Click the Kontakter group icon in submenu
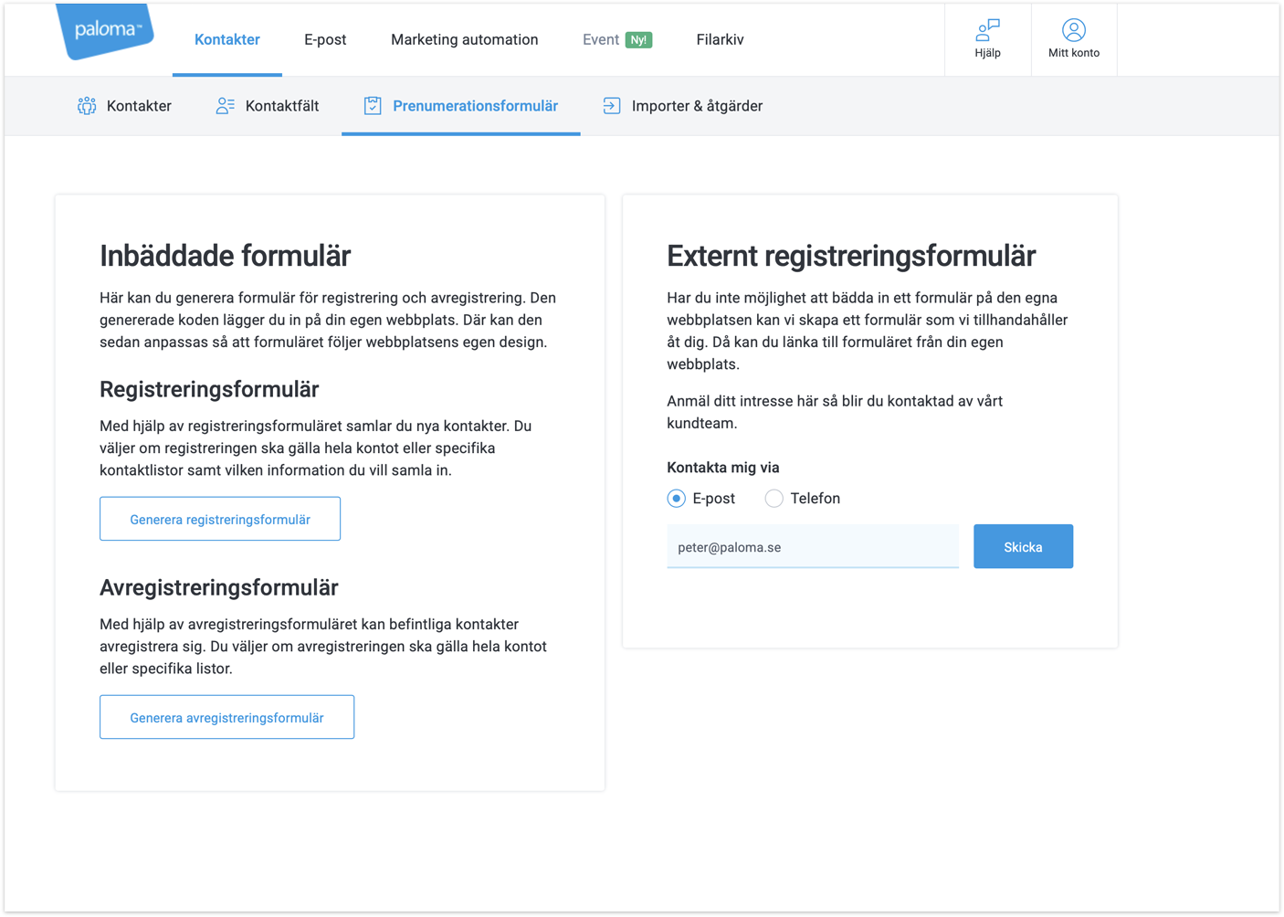 point(87,106)
